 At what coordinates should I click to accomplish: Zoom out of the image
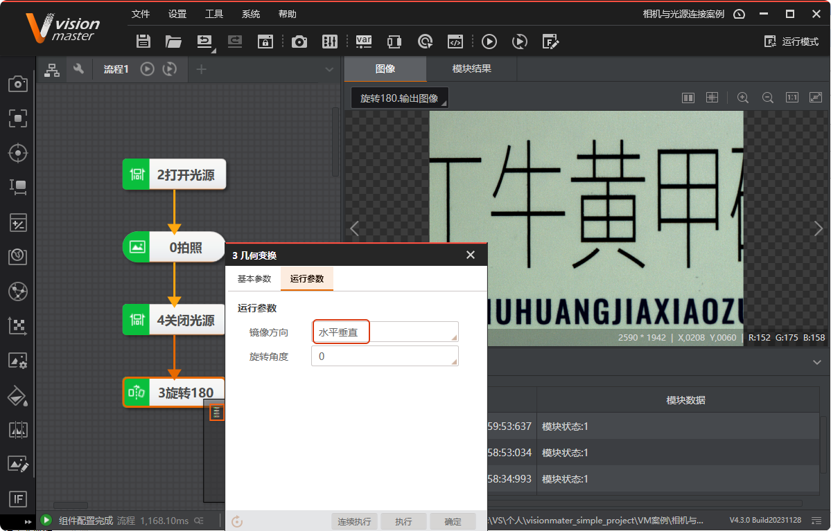click(x=767, y=98)
